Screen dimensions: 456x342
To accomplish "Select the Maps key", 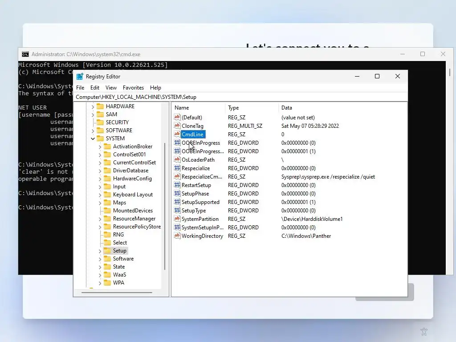I will [x=119, y=203].
